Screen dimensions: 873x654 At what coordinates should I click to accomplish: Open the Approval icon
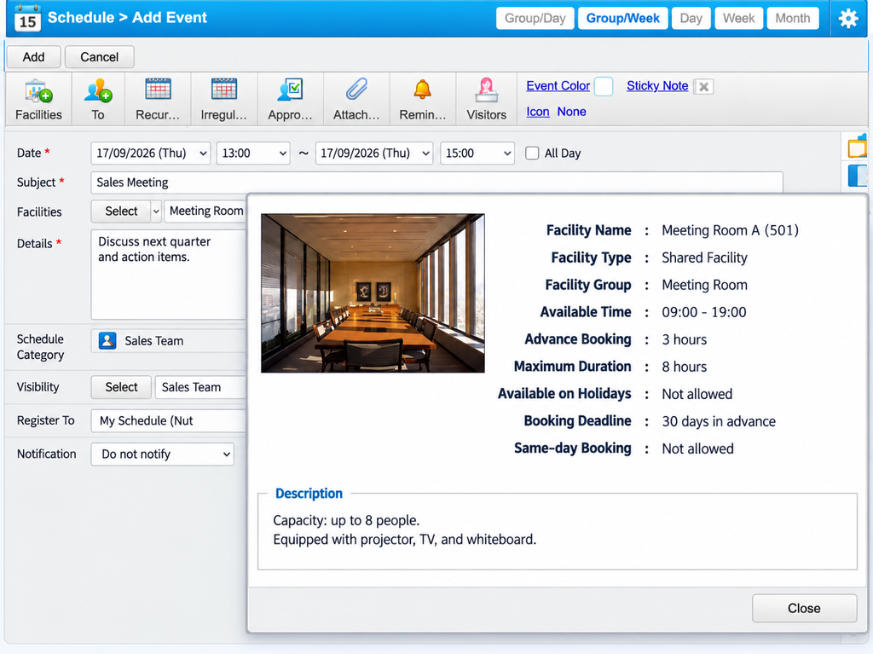290,99
